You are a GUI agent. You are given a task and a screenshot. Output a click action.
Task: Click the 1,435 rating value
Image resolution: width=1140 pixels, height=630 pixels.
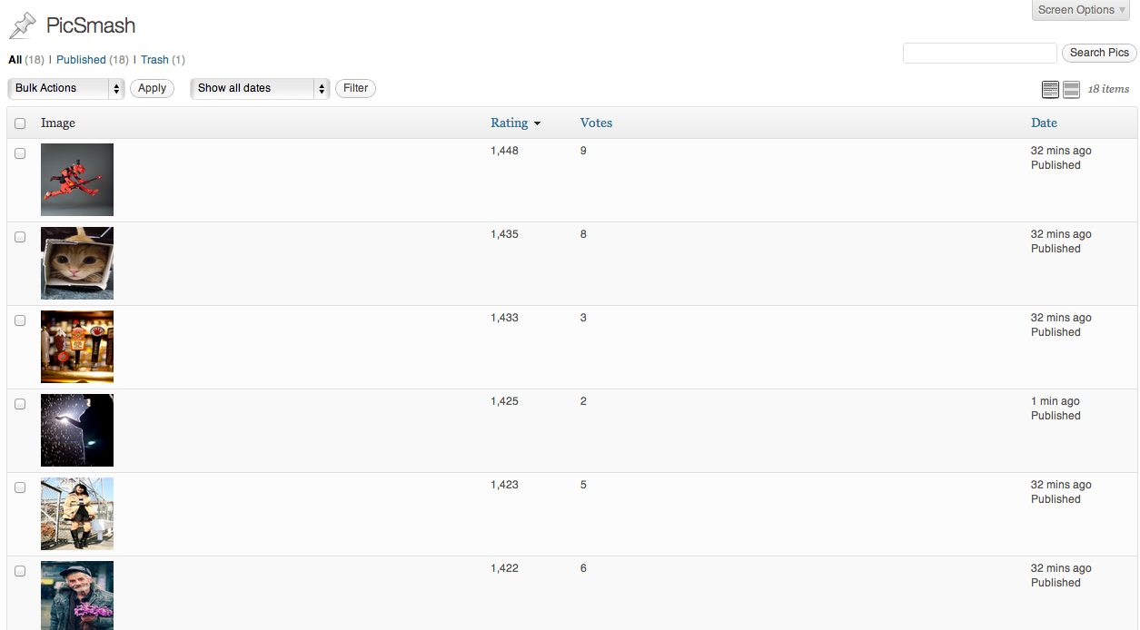coord(504,234)
